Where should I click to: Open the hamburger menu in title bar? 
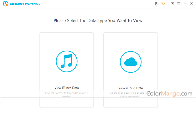click(x=179, y=4)
